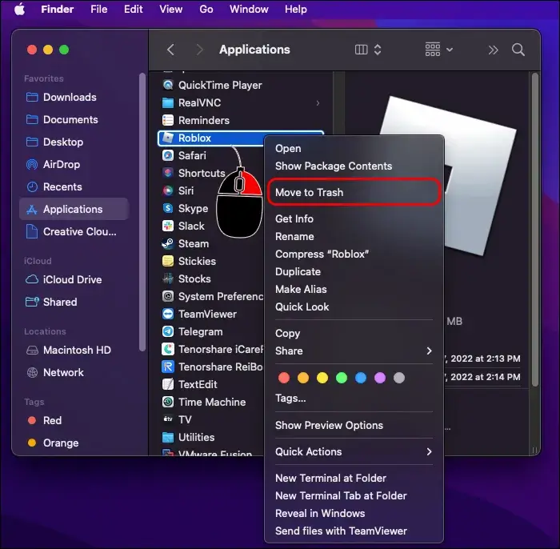
Task: Click the Reminders app icon
Action: [x=168, y=120]
